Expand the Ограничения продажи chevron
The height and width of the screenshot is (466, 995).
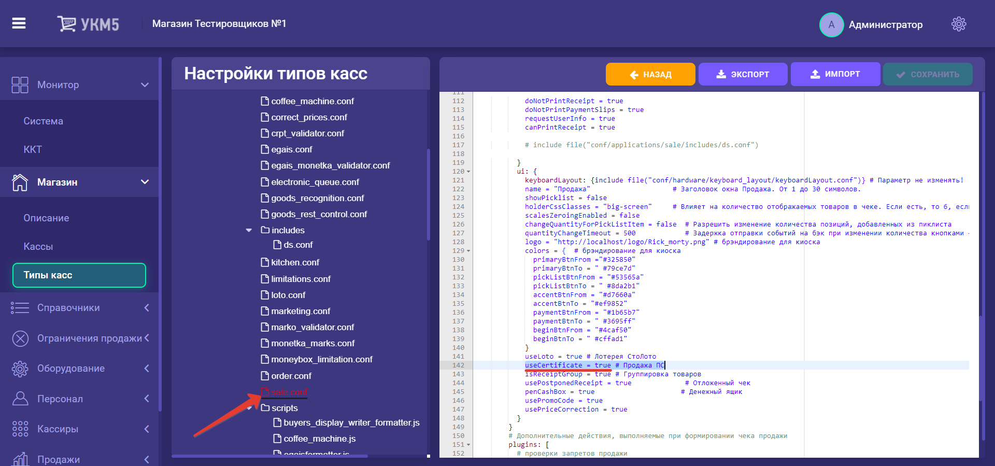click(x=147, y=338)
